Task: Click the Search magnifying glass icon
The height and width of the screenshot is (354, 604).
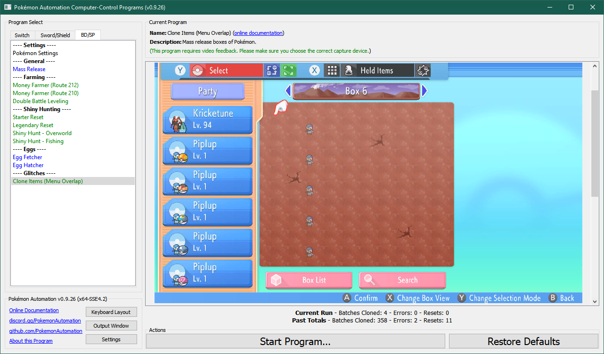Action: point(369,280)
